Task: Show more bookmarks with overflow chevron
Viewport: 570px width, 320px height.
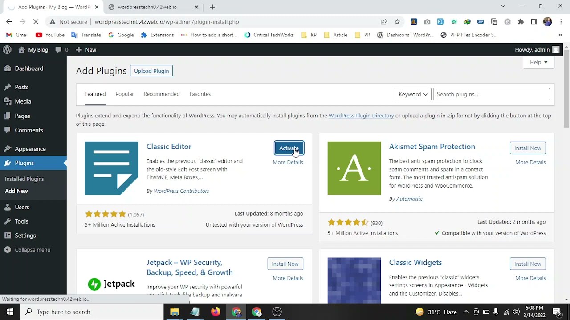Action: [x=560, y=35]
